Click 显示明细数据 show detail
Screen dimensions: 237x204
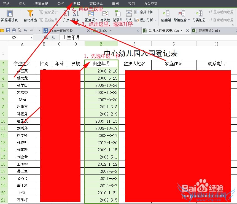(221, 12)
